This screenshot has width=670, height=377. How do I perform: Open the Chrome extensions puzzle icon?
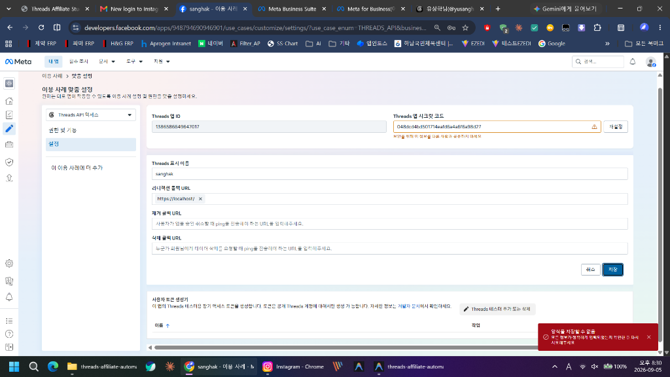597,27
